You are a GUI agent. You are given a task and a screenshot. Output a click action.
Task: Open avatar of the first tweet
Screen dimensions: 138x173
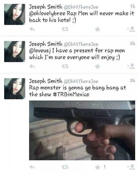[x=15, y=14]
